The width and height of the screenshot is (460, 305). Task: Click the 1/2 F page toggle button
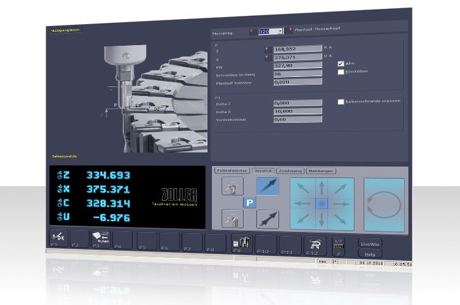click(339, 247)
